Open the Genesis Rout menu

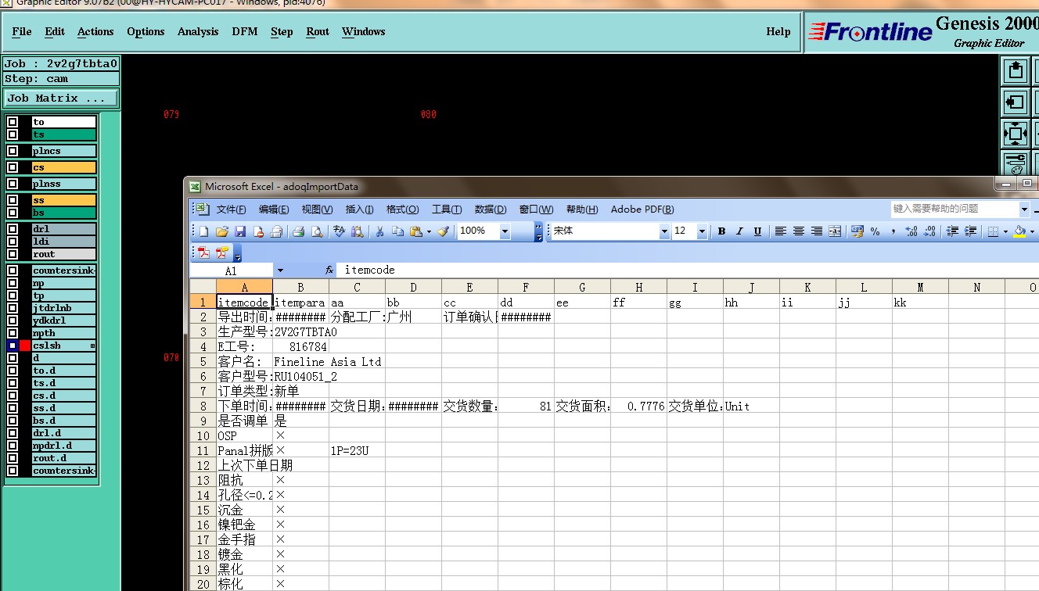pos(318,31)
